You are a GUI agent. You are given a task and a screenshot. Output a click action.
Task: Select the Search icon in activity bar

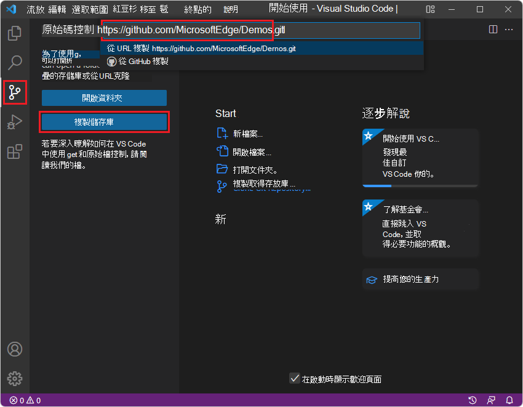click(x=15, y=62)
